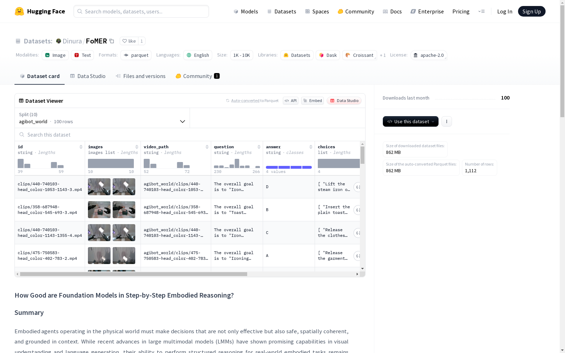
Task: Click the video_path lengths histogram
Action: [167, 163]
